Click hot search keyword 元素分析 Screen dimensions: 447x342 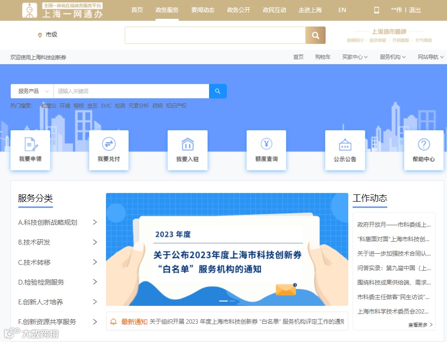click(139, 106)
